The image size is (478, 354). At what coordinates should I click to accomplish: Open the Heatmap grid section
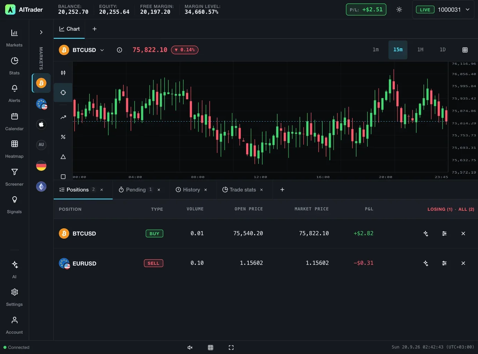[14, 149]
